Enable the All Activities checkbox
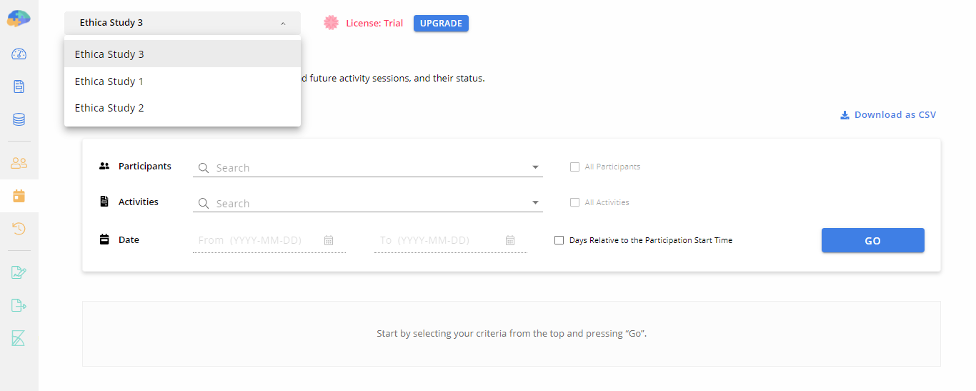 [574, 202]
